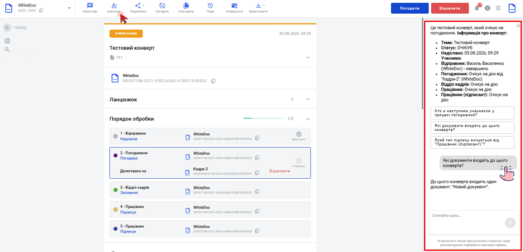Open the apps grid icon

[x=498, y=8]
